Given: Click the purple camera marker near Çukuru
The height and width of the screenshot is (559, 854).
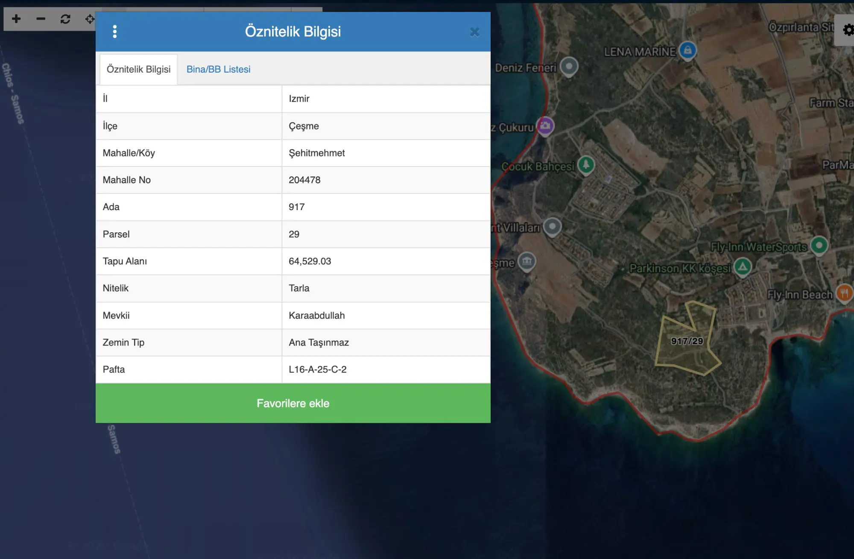Looking at the screenshot, I should point(545,126).
